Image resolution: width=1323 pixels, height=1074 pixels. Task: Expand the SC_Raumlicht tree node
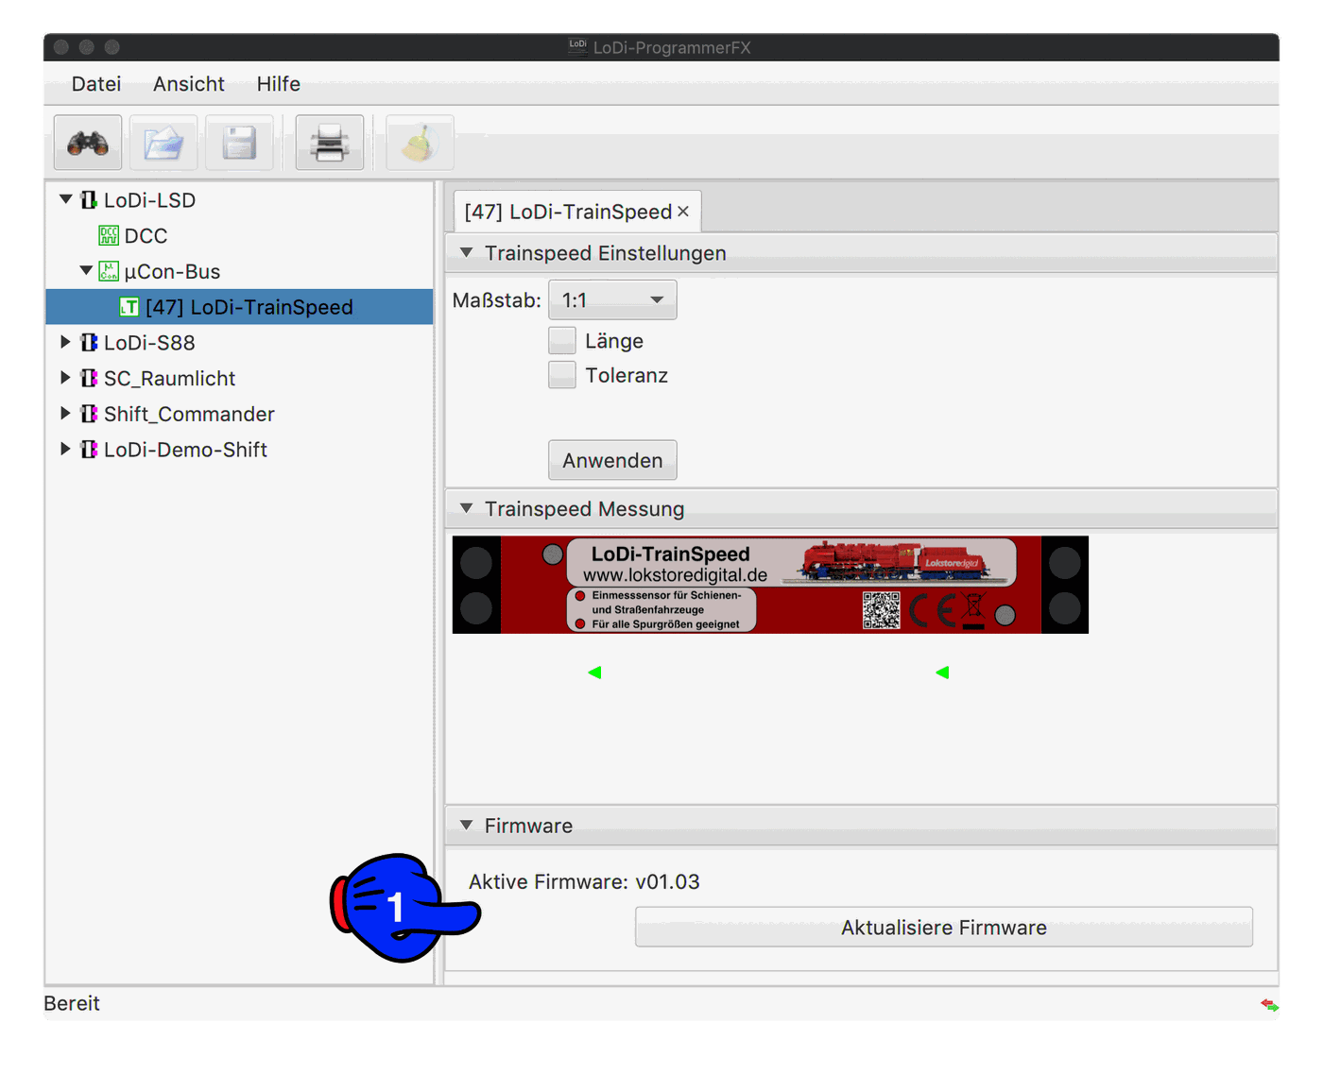click(65, 378)
